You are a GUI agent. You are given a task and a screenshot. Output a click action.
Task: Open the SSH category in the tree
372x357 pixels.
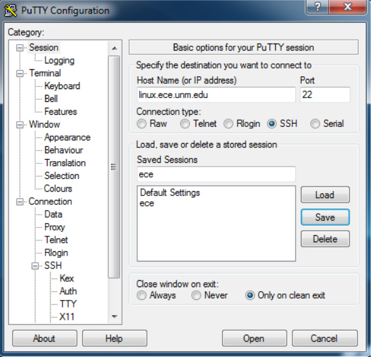[x=53, y=265]
